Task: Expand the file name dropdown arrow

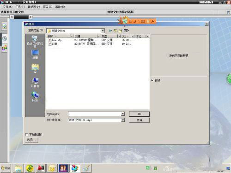Action: click(x=123, y=114)
